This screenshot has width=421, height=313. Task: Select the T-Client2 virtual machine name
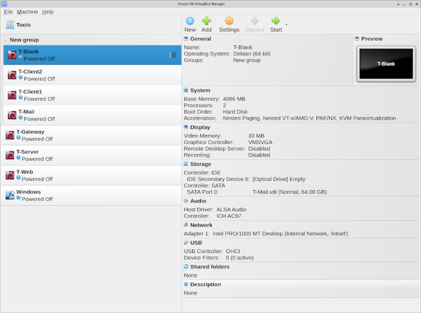30,72
